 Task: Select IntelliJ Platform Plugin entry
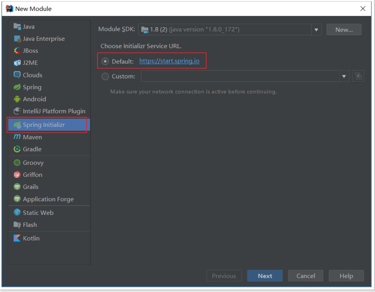[x=49, y=111]
